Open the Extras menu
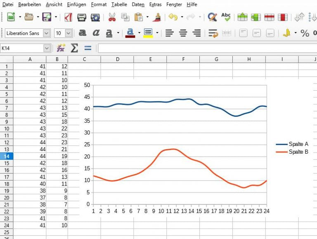The width and height of the screenshot is (317, 239). pyautogui.click(x=155, y=5)
